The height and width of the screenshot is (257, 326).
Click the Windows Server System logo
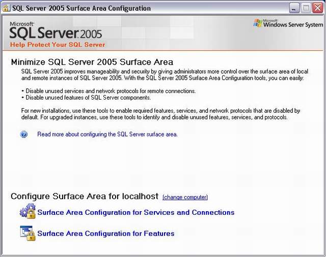[x=288, y=23]
